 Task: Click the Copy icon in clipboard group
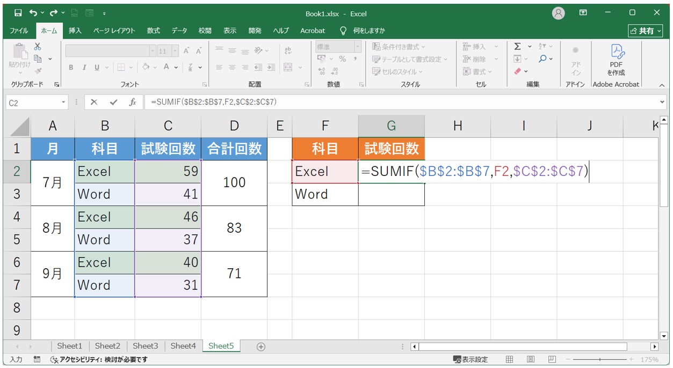[x=38, y=58]
